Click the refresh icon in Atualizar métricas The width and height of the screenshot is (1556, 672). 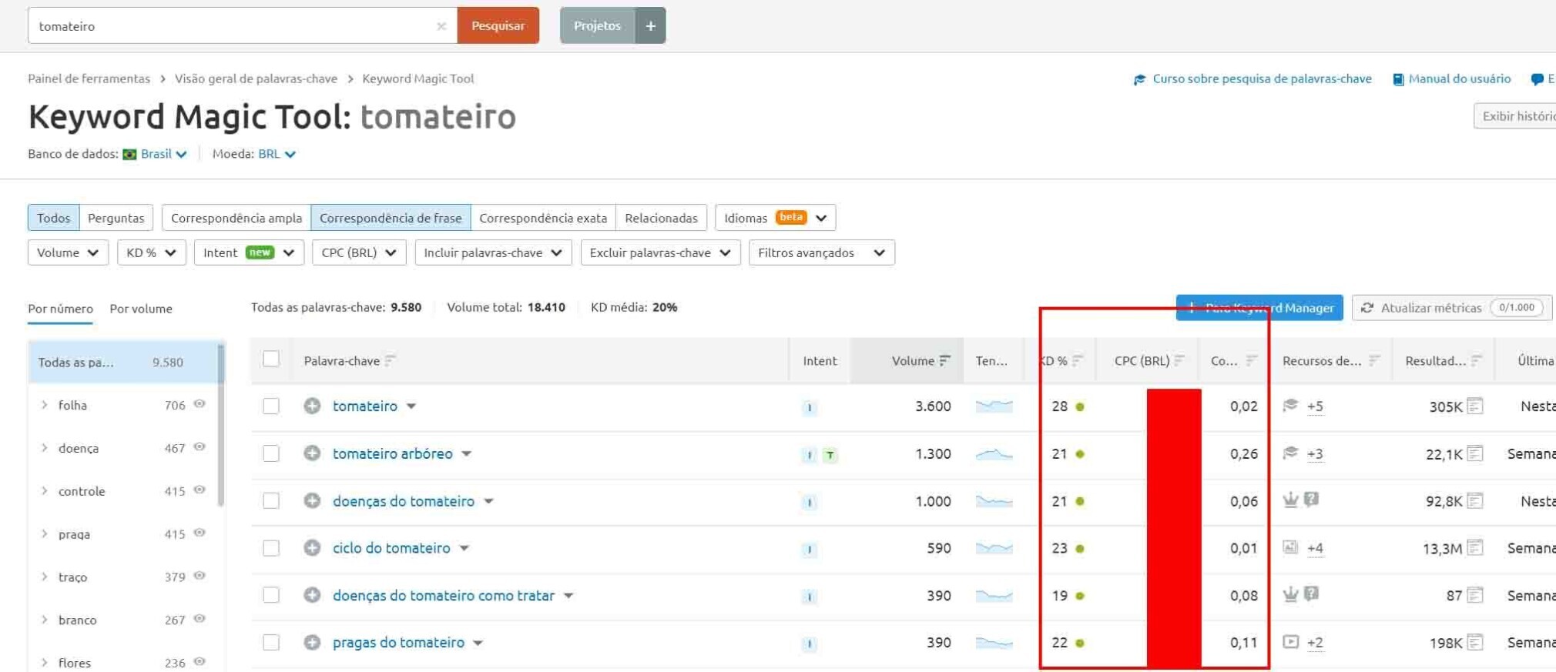1367,308
